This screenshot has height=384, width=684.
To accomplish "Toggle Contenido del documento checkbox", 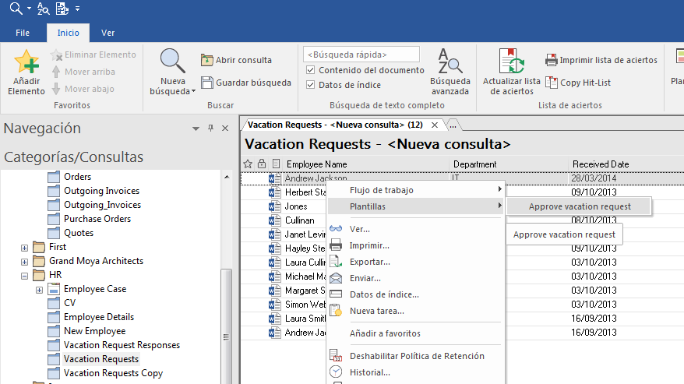I will (310, 70).
